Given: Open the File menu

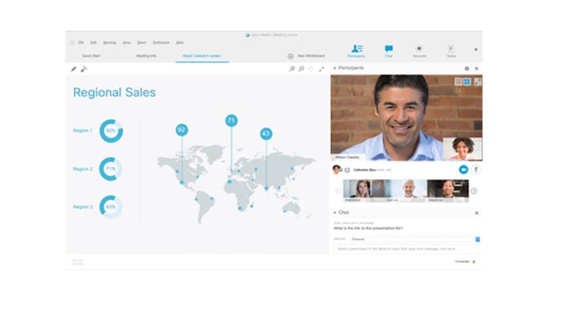Looking at the screenshot, I should (81, 43).
